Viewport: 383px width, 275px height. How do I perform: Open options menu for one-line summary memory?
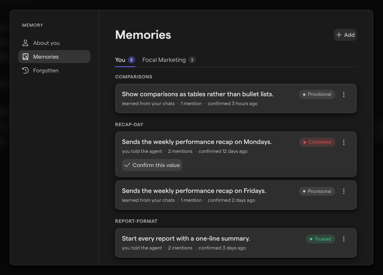click(344, 239)
